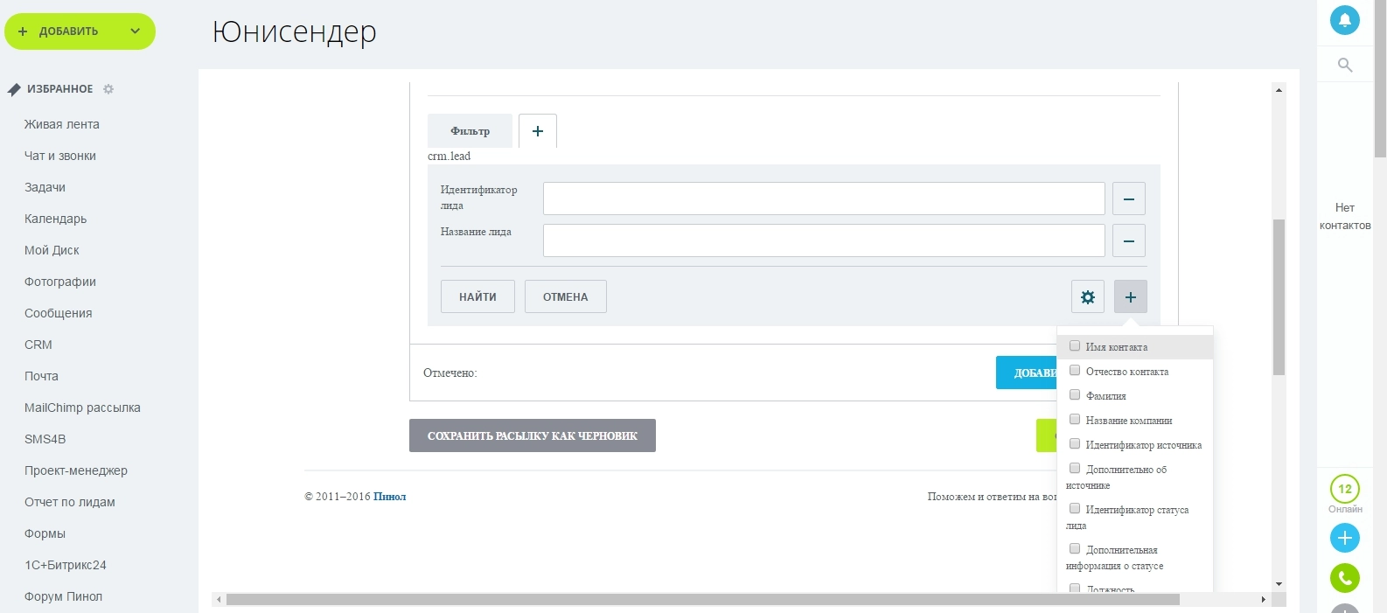Image resolution: width=1387 pixels, height=613 pixels.
Task: Click the filter settings gear icon
Action: pos(1087,297)
